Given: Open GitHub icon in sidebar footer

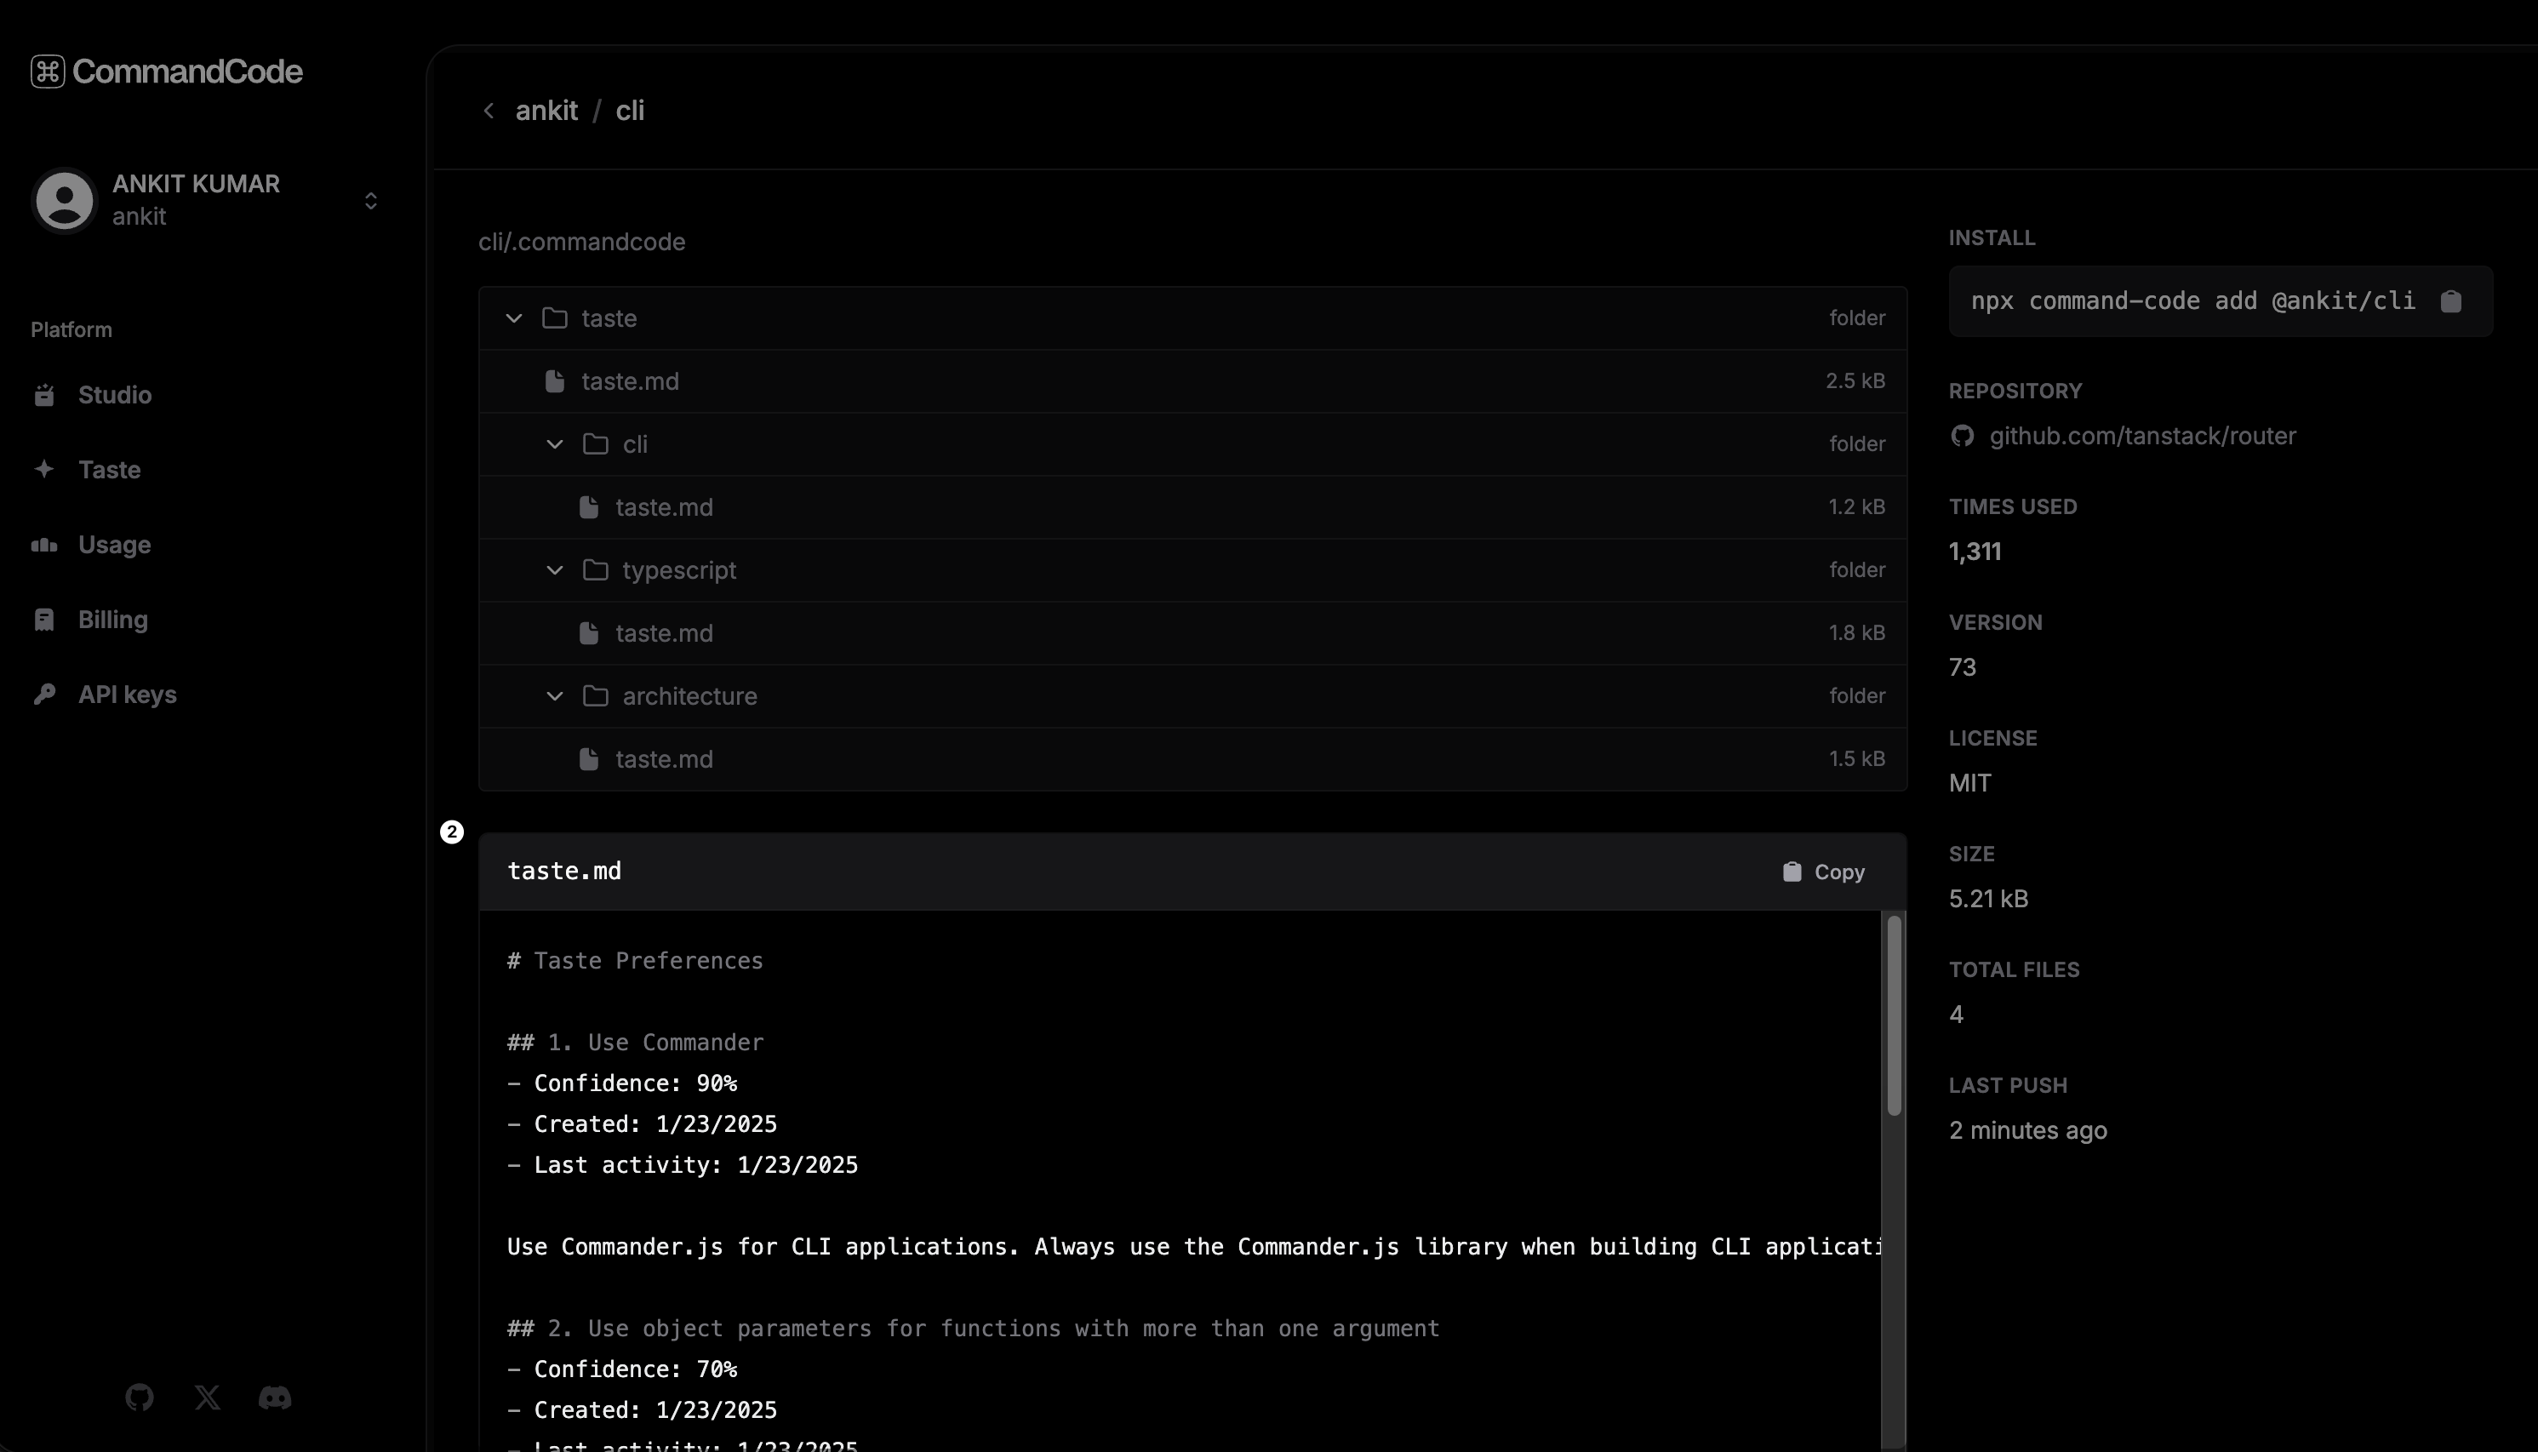Looking at the screenshot, I should pos(140,1398).
